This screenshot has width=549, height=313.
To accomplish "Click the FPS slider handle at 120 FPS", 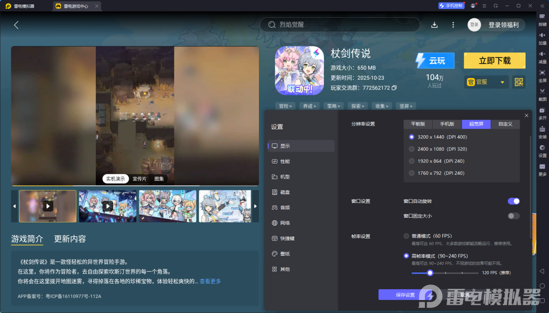I will click(x=430, y=273).
